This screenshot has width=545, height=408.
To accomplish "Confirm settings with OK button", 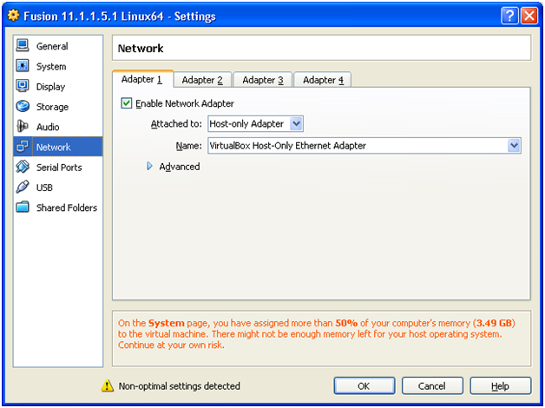I will point(364,385).
